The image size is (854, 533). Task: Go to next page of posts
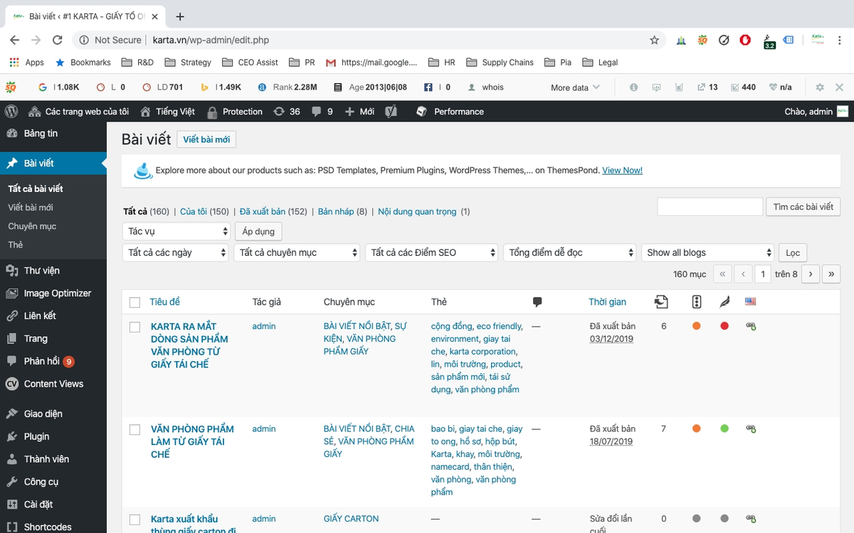pyautogui.click(x=810, y=274)
